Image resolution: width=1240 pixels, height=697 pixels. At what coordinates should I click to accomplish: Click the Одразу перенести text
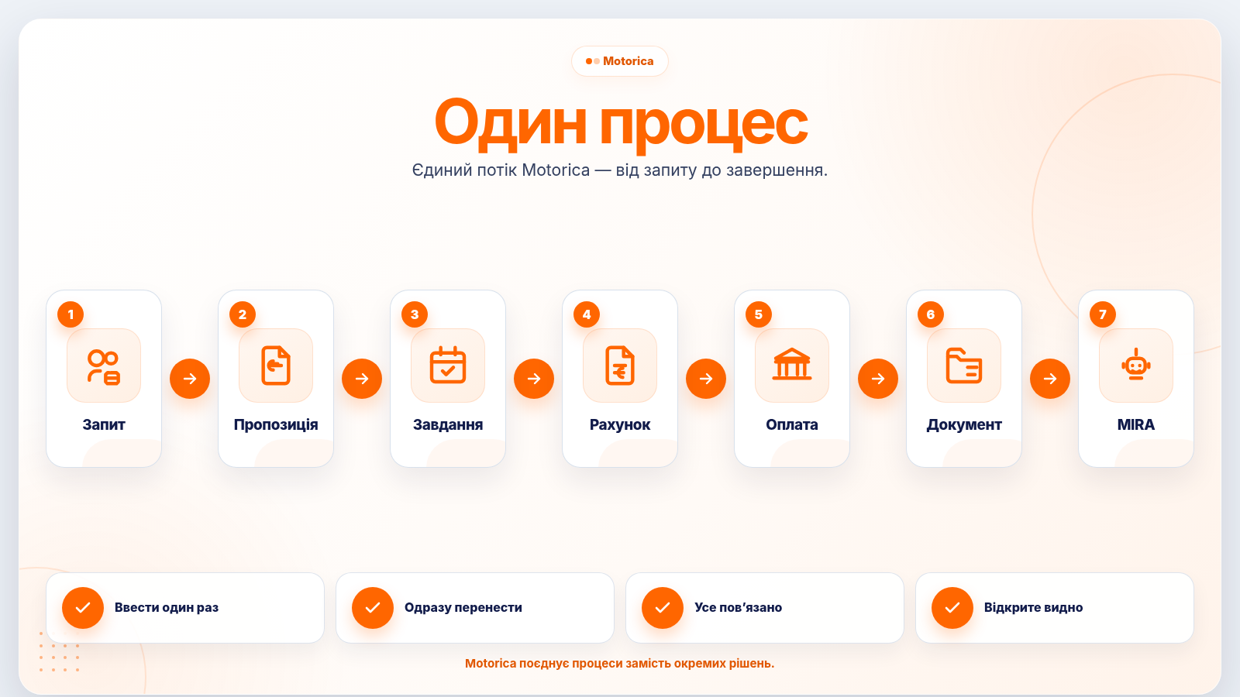click(x=463, y=608)
